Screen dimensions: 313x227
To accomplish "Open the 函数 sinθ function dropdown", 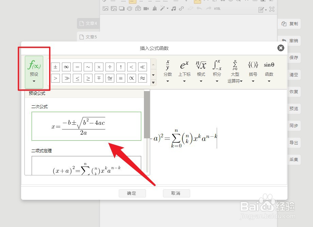I will tap(269, 71).
